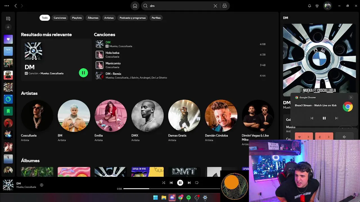360x202 pixels.
Task: Click in the search input field
Action: 180,6
